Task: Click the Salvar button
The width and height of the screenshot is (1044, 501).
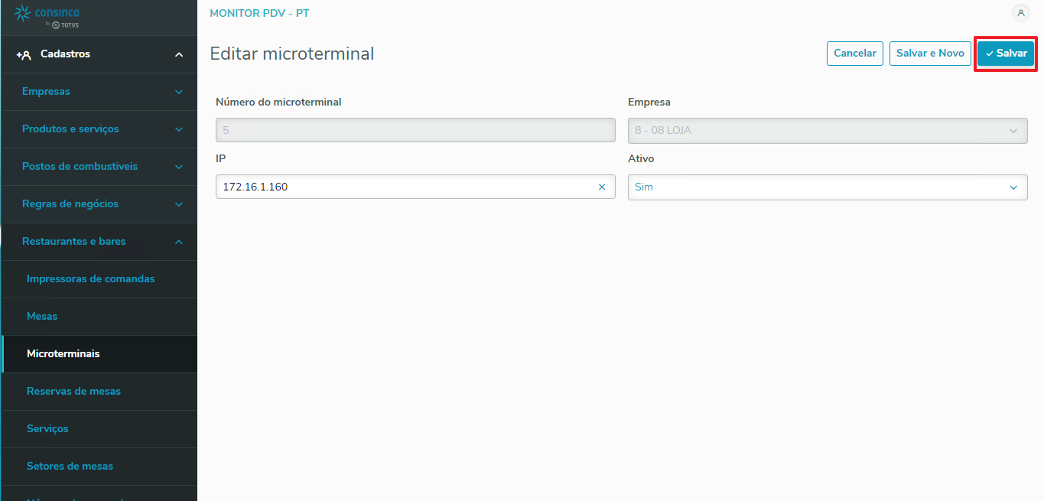Action: 1006,54
